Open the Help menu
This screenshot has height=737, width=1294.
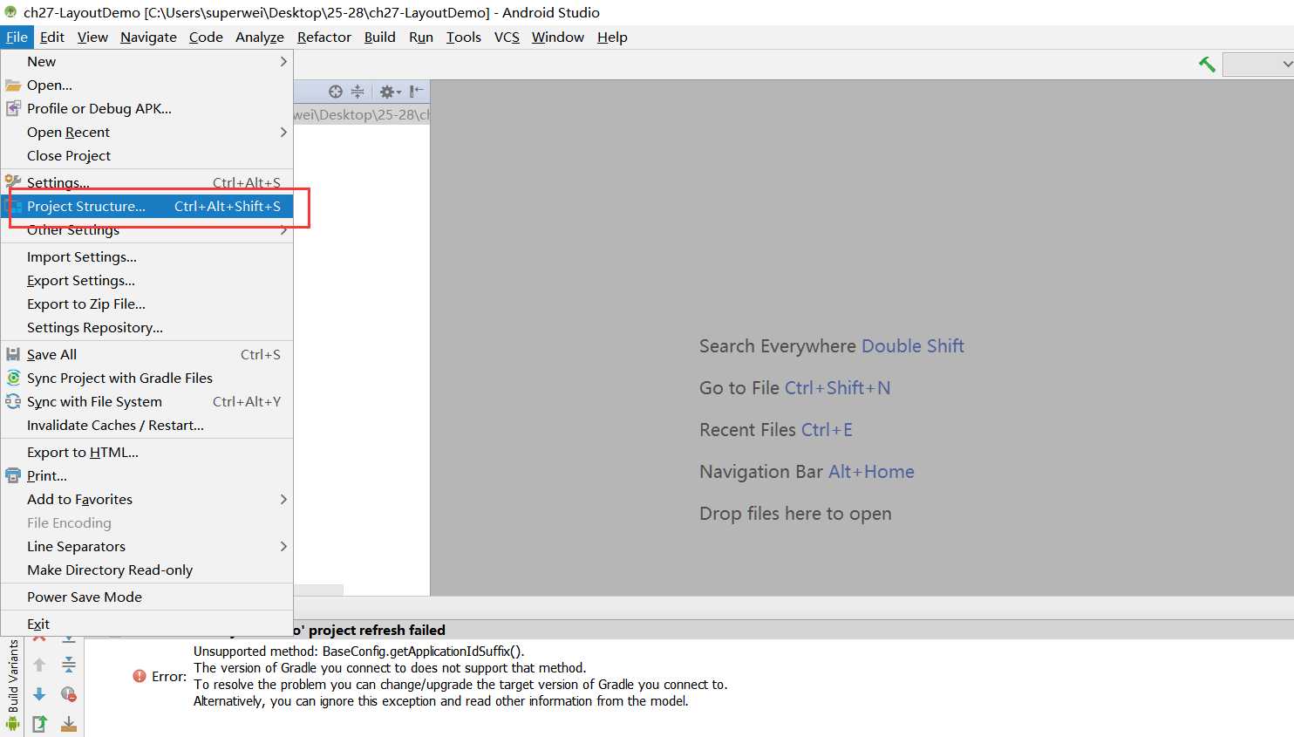[x=612, y=37]
